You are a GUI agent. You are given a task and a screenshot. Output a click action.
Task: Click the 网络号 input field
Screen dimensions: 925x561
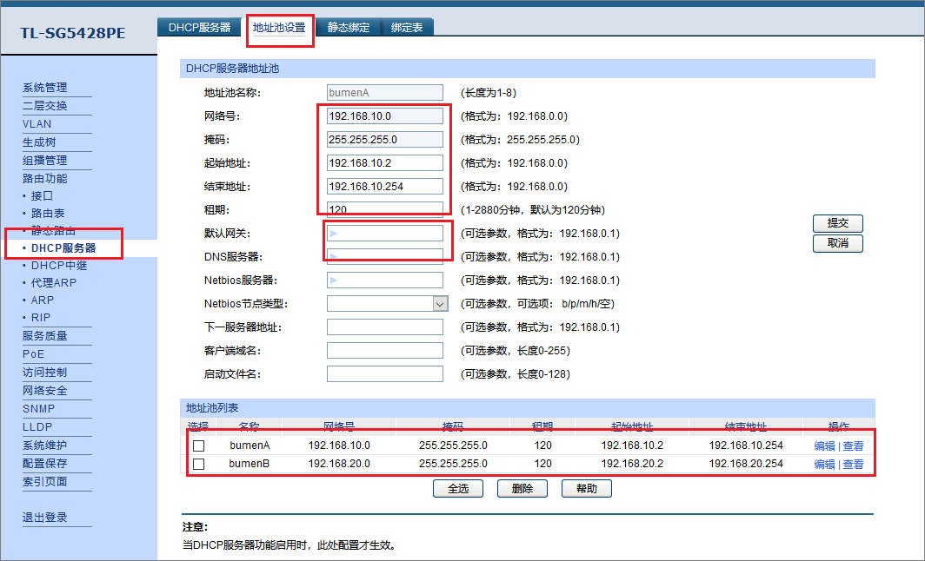pyautogui.click(x=384, y=116)
